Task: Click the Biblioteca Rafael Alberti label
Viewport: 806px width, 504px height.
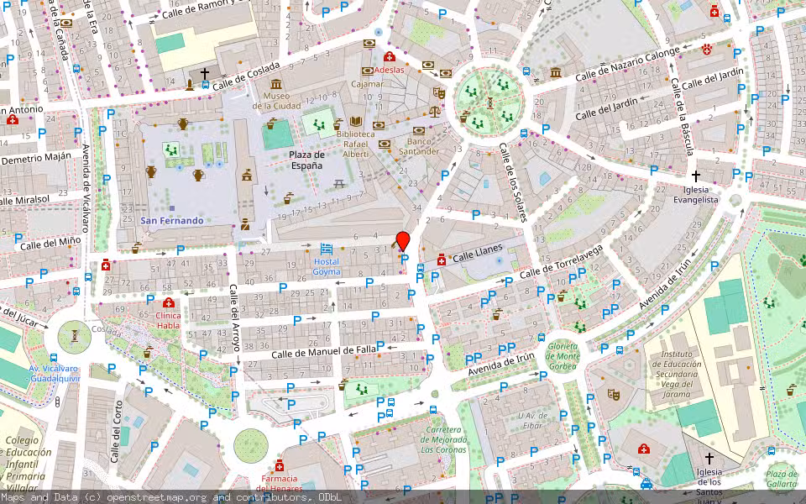Action: point(356,144)
